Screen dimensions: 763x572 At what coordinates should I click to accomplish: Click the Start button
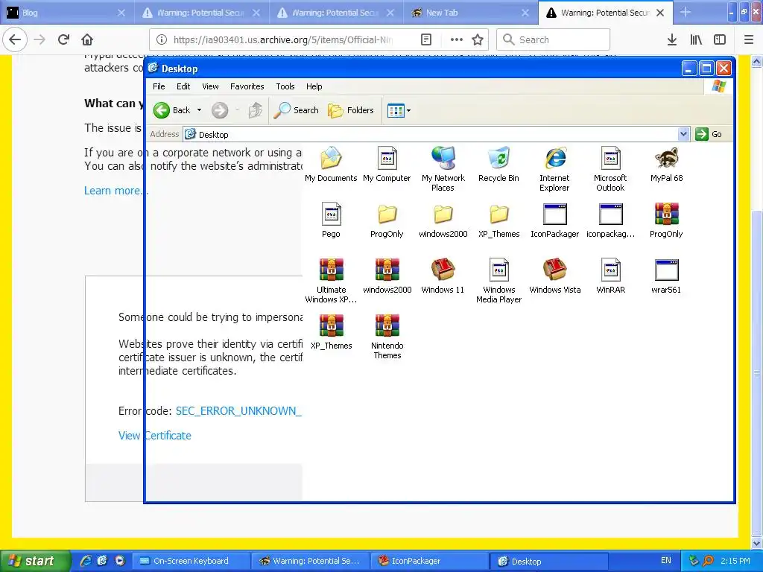(34, 561)
